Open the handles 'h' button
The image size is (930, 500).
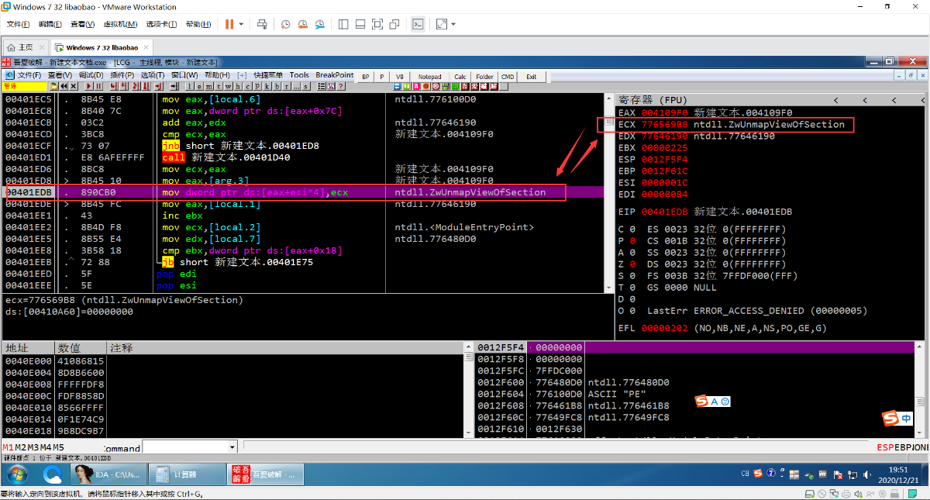pos(238,86)
